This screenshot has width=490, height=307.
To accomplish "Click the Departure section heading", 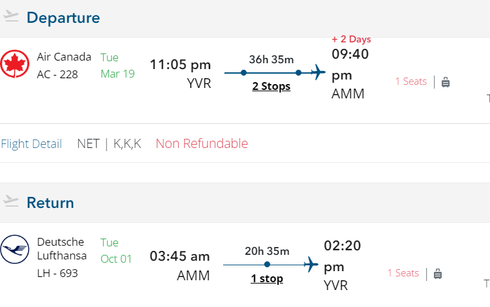I will click(63, 18).
